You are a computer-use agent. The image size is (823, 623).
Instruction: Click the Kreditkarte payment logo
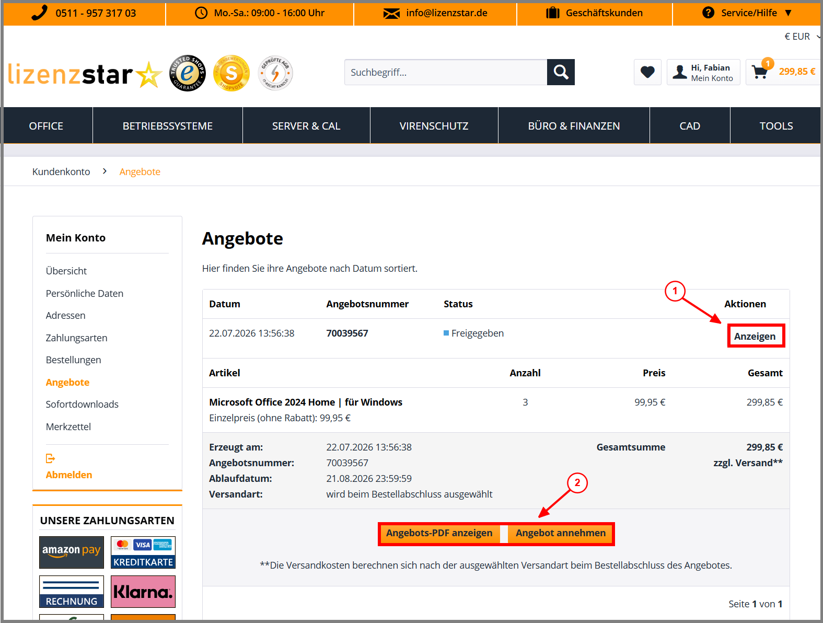pyautogui.click(x=143, y=552)
